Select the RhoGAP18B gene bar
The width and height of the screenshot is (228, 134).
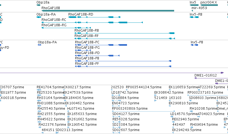coord(108,11)
